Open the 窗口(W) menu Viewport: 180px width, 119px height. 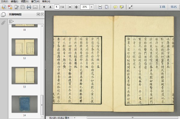pyautogui.click(x=35, y=1)
